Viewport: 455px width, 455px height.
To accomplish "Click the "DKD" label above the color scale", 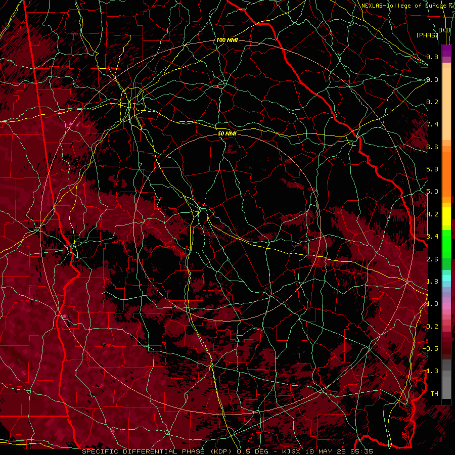I will [444, 30].
